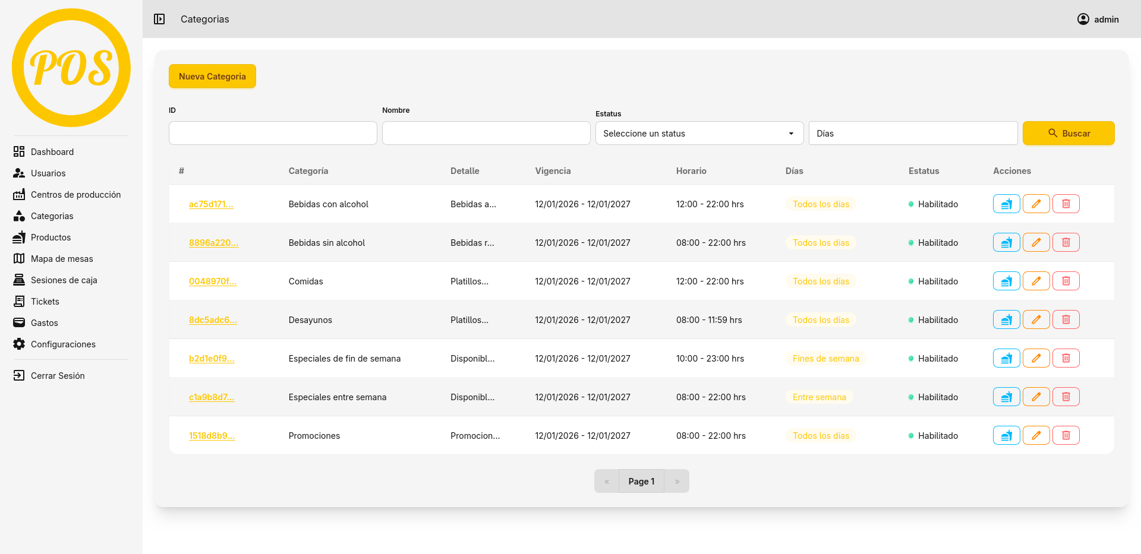Viewport: 1141px width, 554px height.
Task: Delete the Desayunos category
Action: click(x=1066, y=319)
